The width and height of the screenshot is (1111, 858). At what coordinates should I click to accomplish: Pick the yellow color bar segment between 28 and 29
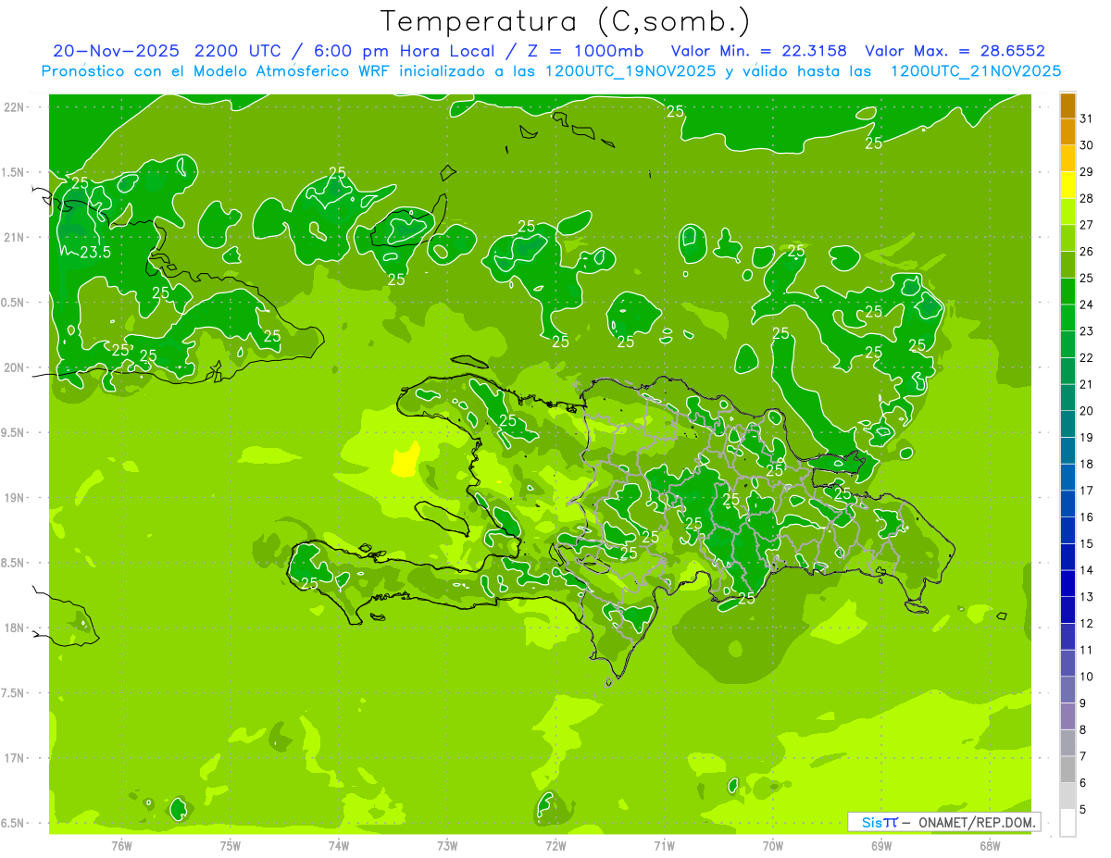point(1067,185)
